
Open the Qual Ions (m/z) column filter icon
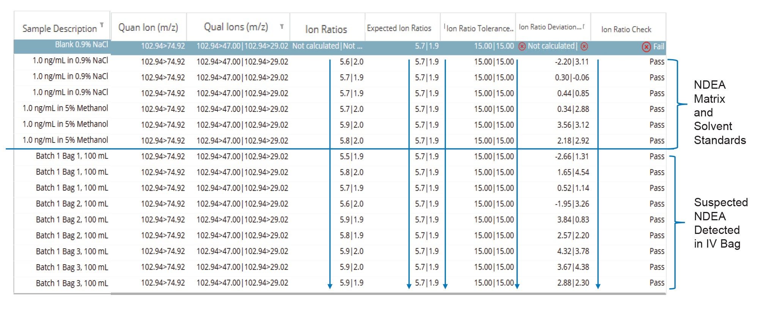(282, 27)
